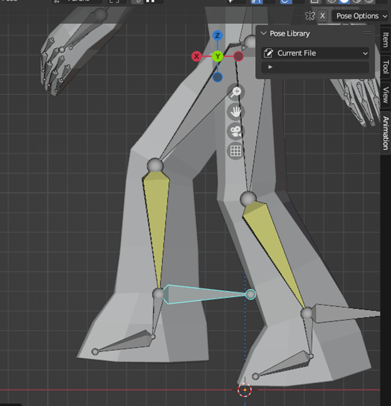Switch to the Item sidebar tab
Screen dimensions: 391x406
(x=386, y=39)
